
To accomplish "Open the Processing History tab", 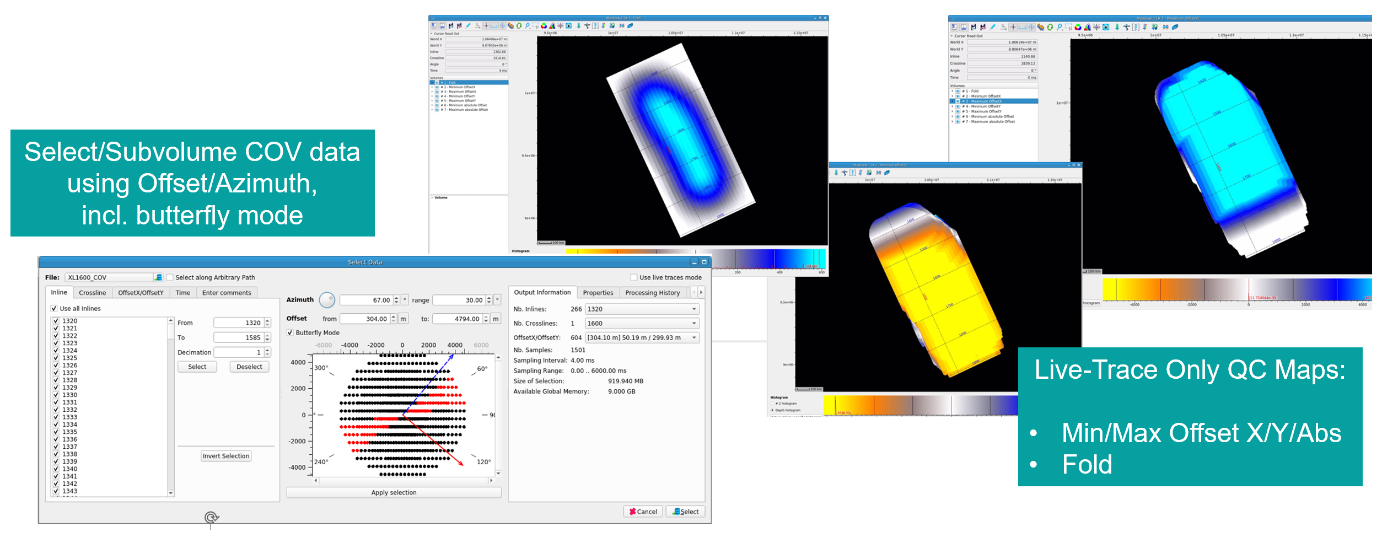I will pos(652,293).
